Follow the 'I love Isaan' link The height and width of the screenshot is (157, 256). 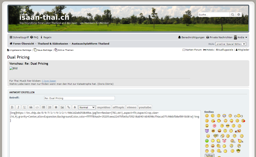[x=49, y=81]
